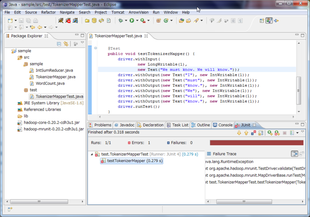Click the JUnit Test Run History icon
Viewport: 310px width, 217px height.
pyautogui.click(x=292, y=133)
